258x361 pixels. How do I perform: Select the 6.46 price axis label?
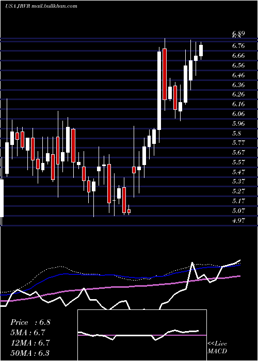tap(238, 75)
